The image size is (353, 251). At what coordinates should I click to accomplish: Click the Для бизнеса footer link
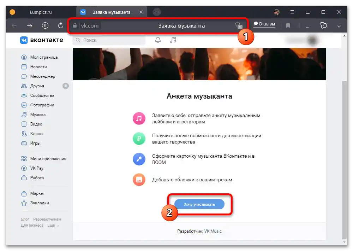coord(32,225)
